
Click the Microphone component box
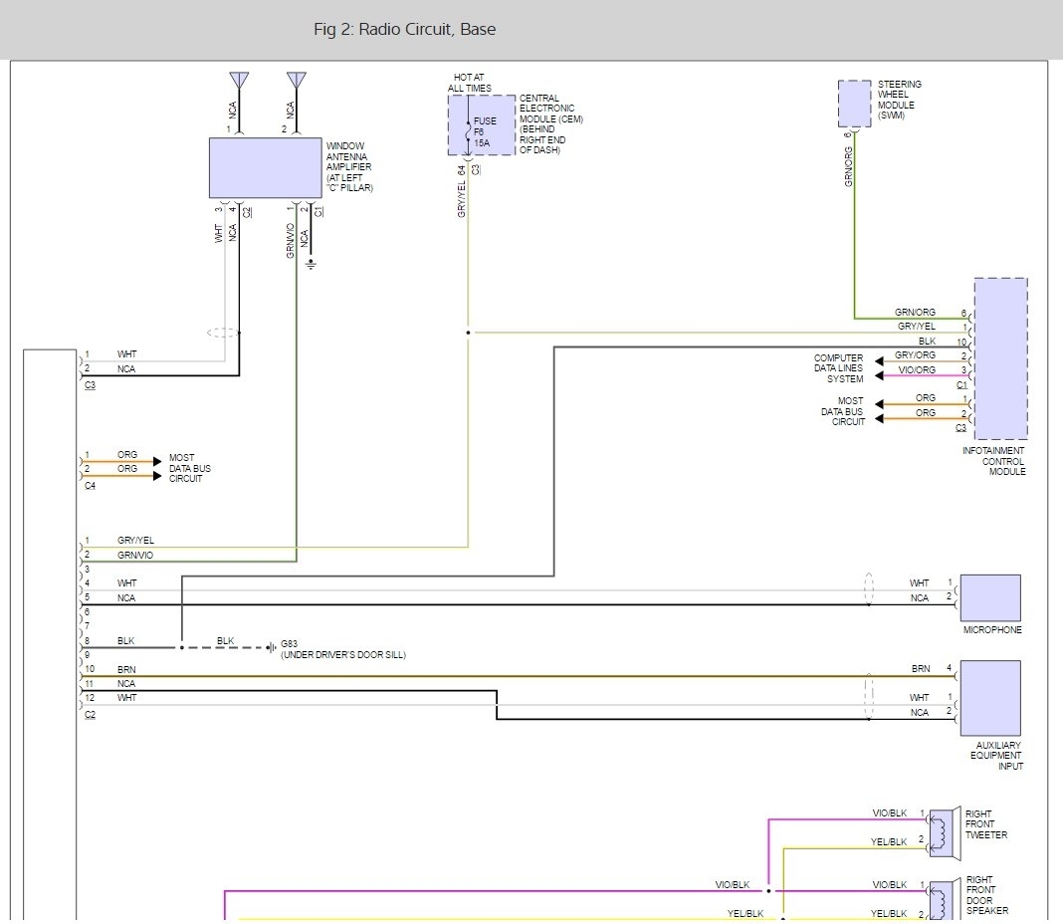click(x=989, y=597)
